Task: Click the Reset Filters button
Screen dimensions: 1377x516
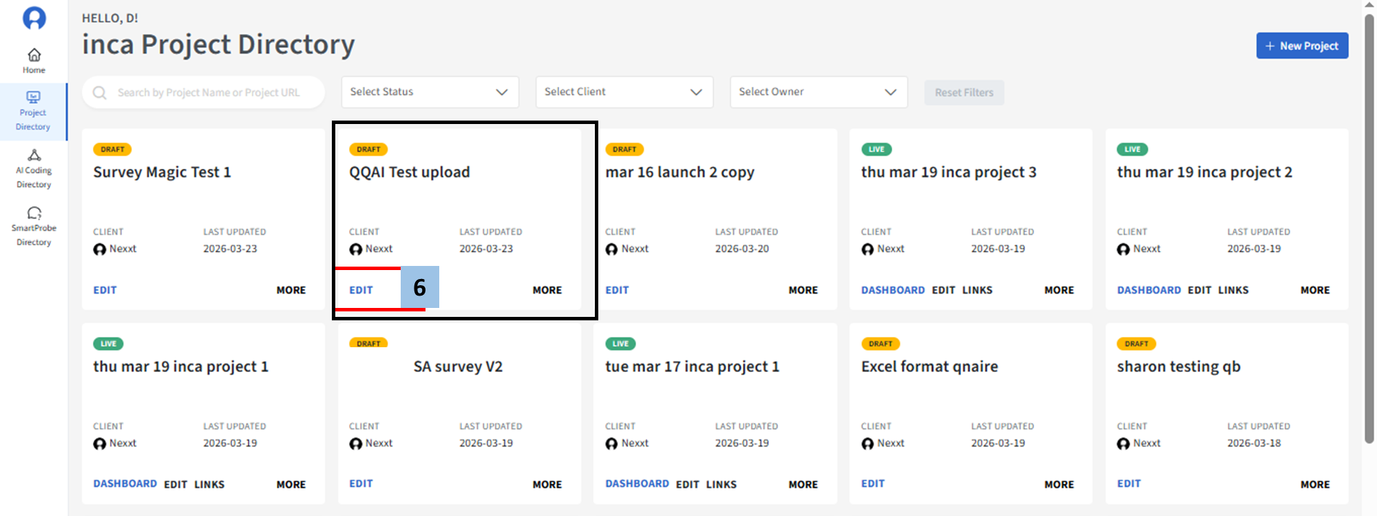Action: pyautogui.click(x=964, y=92)
